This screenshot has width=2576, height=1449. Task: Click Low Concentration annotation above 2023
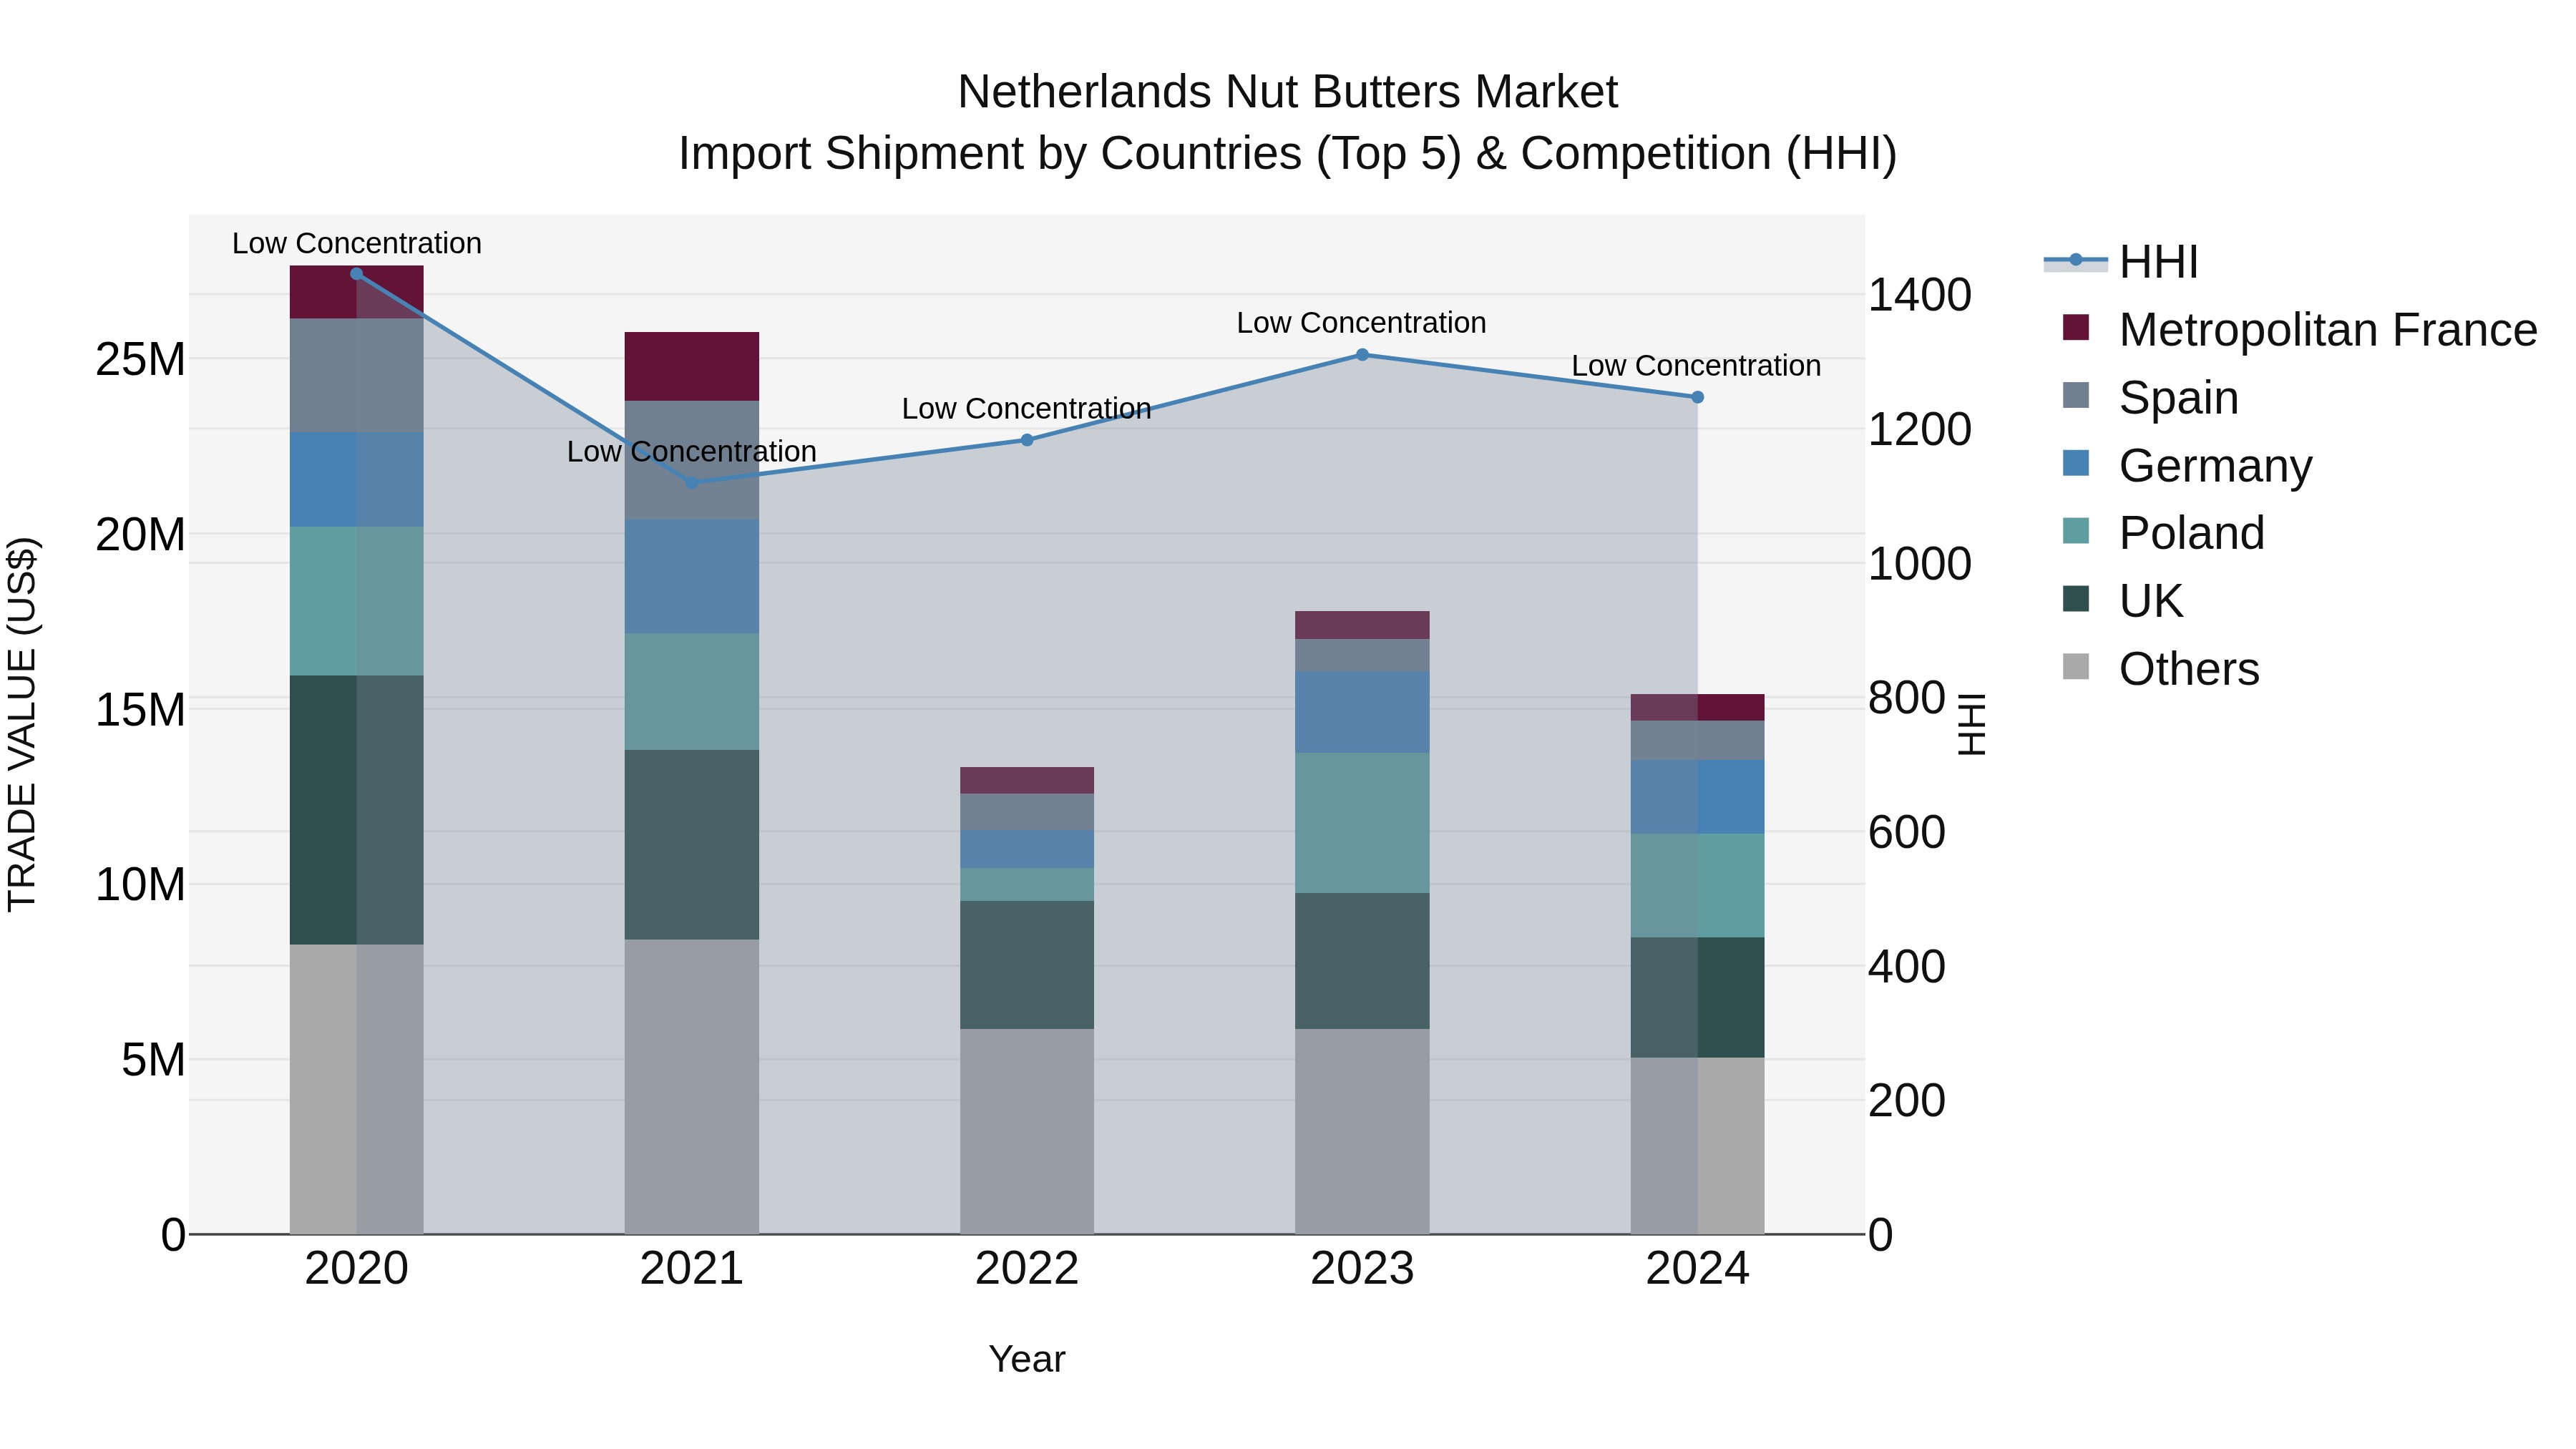(x=1361, y=323)
